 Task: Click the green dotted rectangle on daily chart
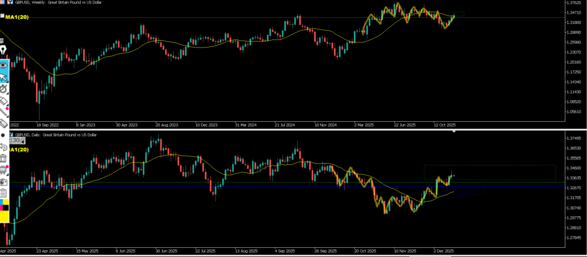pos(490,166)
